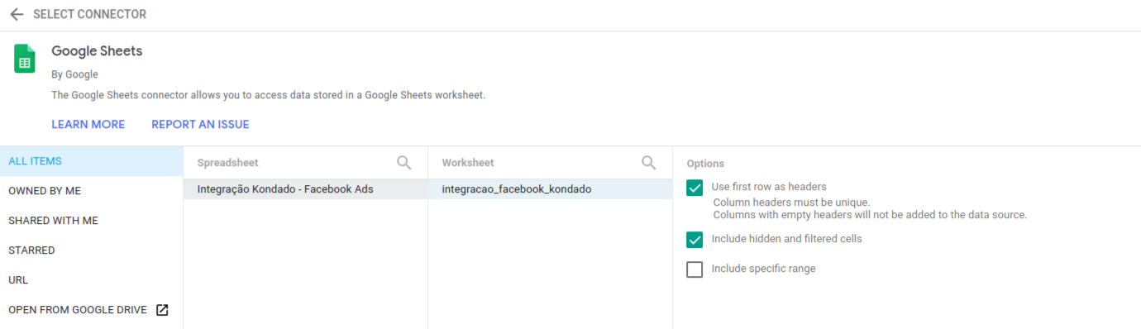Click the green Google Sheets logo icon
1141x329 pixels.
(x=24, y=59)
